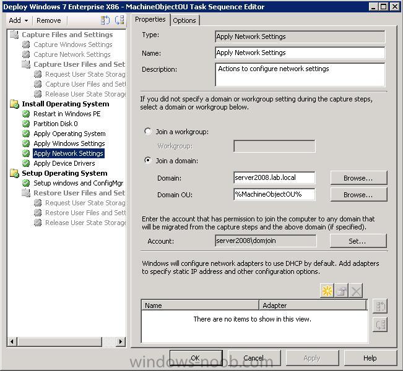Screen dimensions: 403x371
Task: Open the Add dropdown menu
Action: click(19, 20)
